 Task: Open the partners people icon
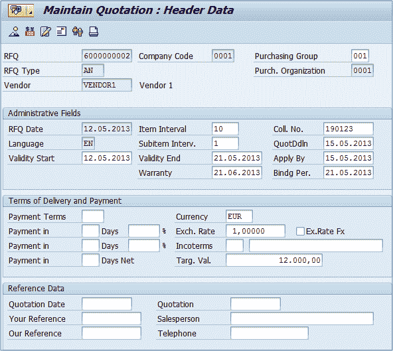(x=78, y=32)
